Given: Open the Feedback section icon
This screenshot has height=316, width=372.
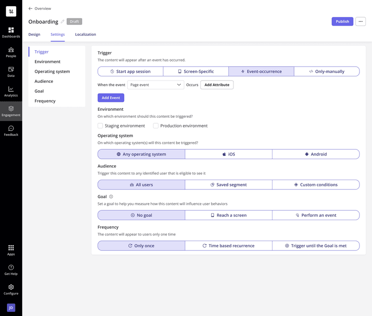Looking at the screenshot, I should click(11, 128).
